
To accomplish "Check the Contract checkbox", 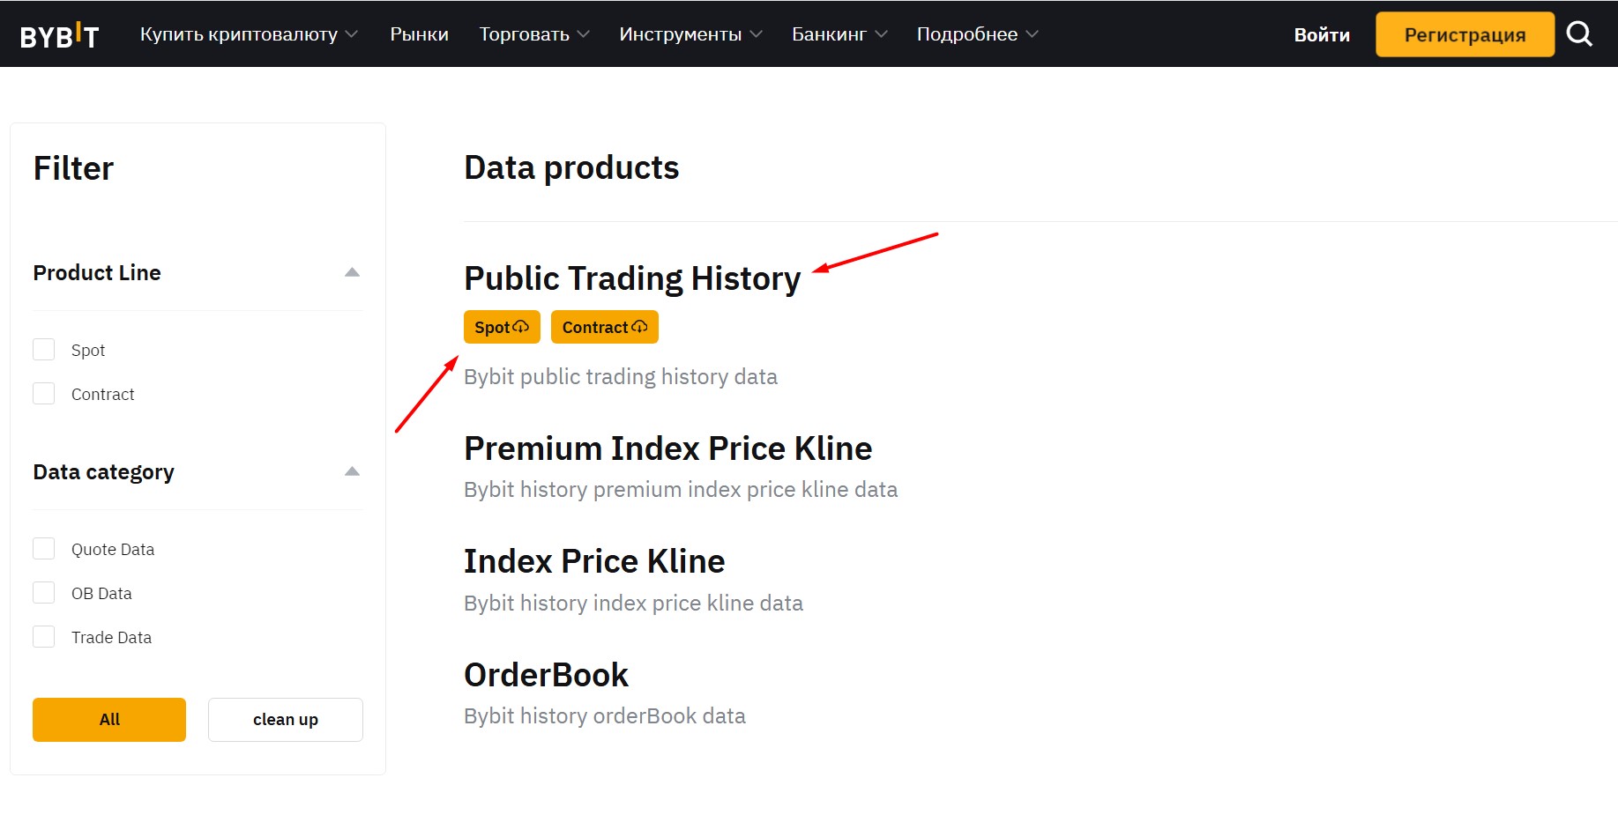I will 44,394.
